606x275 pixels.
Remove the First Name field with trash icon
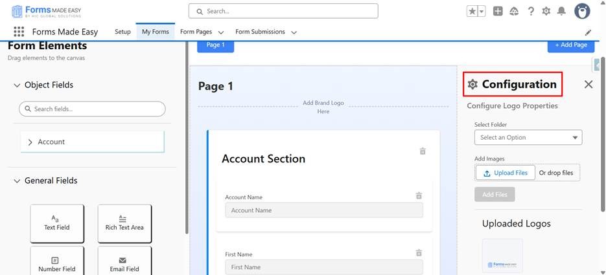pyautogui.click(x=419, y=253)
